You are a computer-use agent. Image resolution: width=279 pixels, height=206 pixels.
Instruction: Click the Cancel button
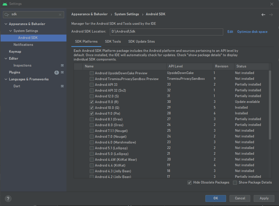click(x=240, y=198)
